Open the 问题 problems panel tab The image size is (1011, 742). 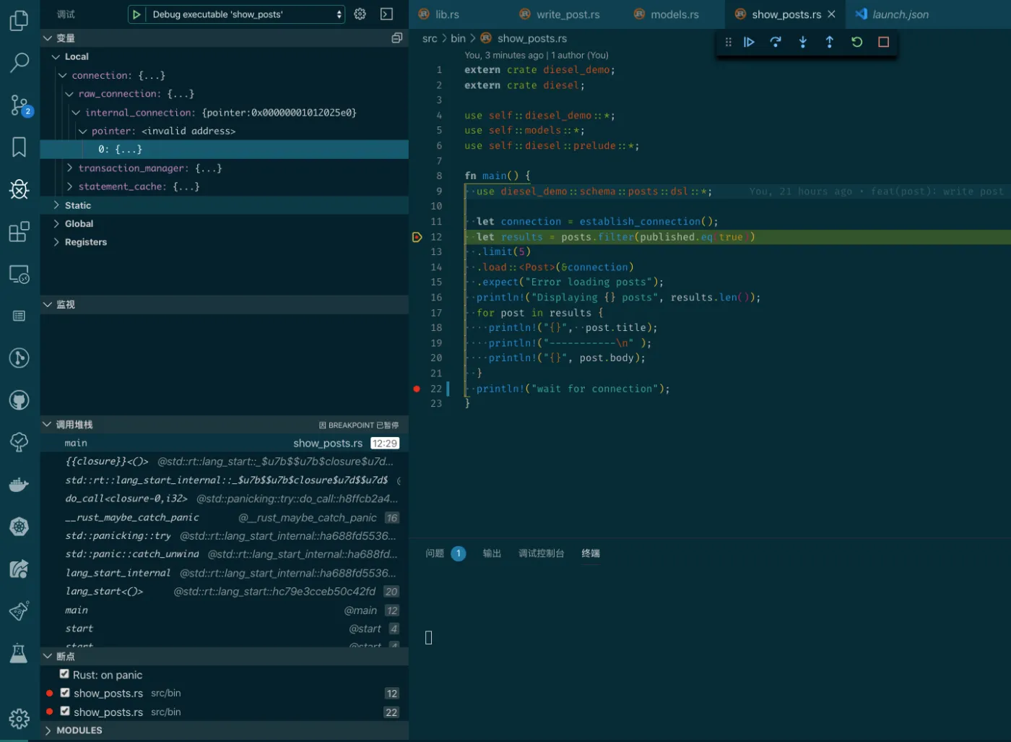435,553
